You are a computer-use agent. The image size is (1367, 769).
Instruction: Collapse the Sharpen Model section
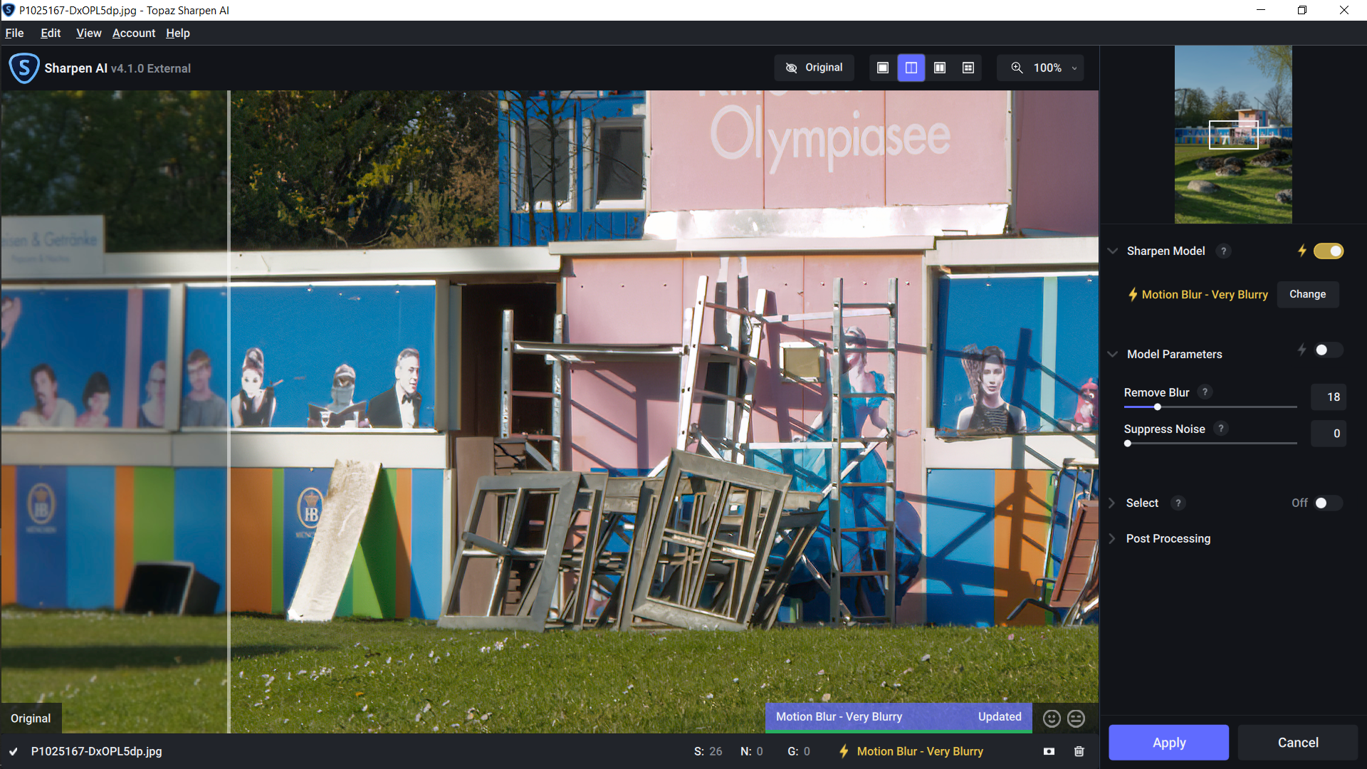coord(1113,251)
